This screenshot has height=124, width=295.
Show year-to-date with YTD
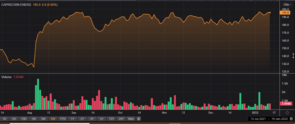pyautogui.click(x=63, y=119)
